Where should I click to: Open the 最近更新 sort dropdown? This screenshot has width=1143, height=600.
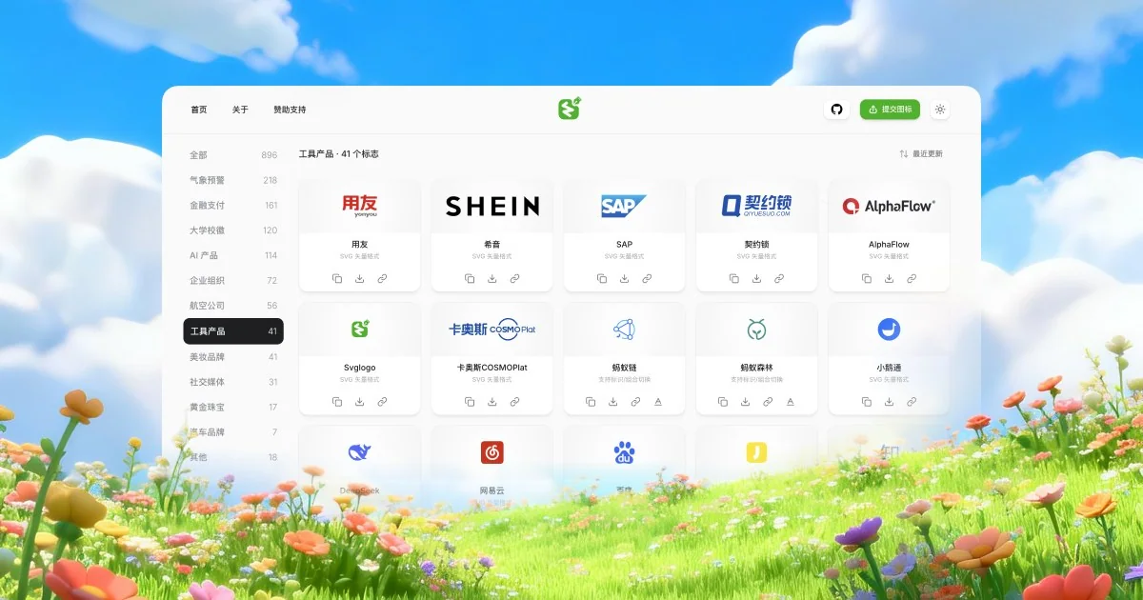coord(921,153)
